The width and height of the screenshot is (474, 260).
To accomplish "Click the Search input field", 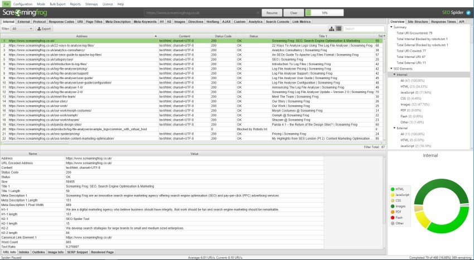I will coord(364,29).
